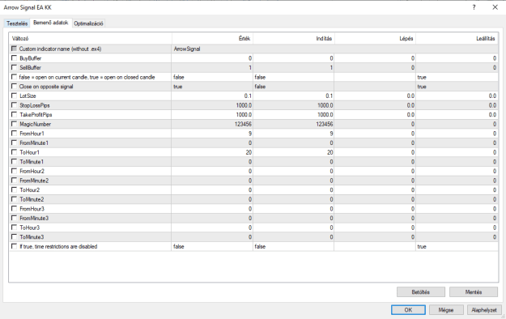Select the ToMinute3 variable row label
This screenshot has height=319, width=506.
pyautogui.click(x=32, y=237)
